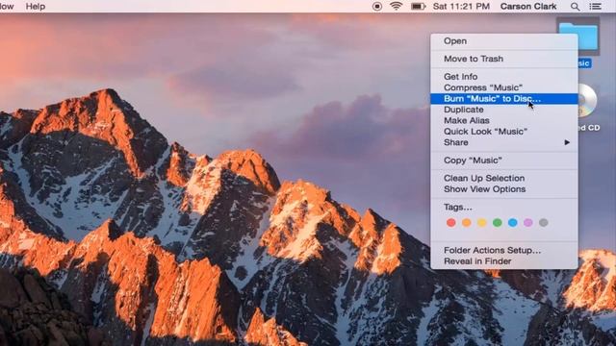Choose Clean Up Selection
The height and width of the screenshot is (346, 616).
504,178
